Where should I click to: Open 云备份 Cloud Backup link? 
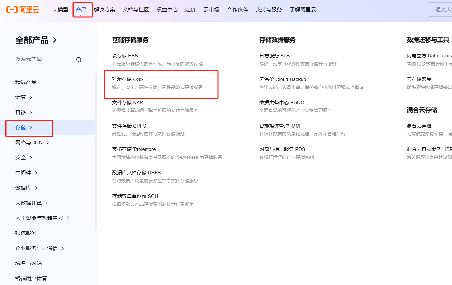tap(283, 79)
